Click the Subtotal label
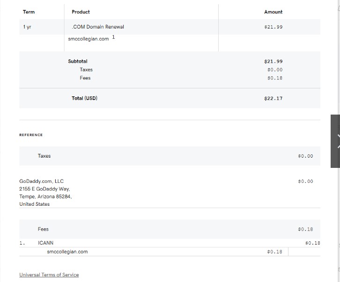340x282 pixels. click(x=78, y=61)
